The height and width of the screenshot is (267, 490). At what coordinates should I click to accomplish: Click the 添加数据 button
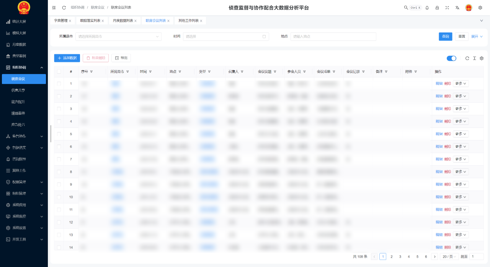pyautogui.click(x=67, y=58)
